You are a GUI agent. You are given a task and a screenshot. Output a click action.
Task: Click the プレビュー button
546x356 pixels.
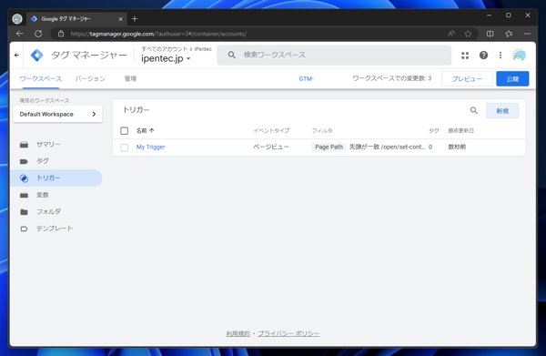point(467,78)
